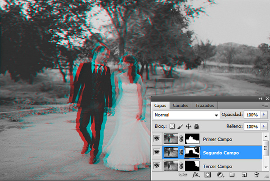Toggle lock transparent pixels
Screen dimensions: 270x181
(x=172, y=126)
